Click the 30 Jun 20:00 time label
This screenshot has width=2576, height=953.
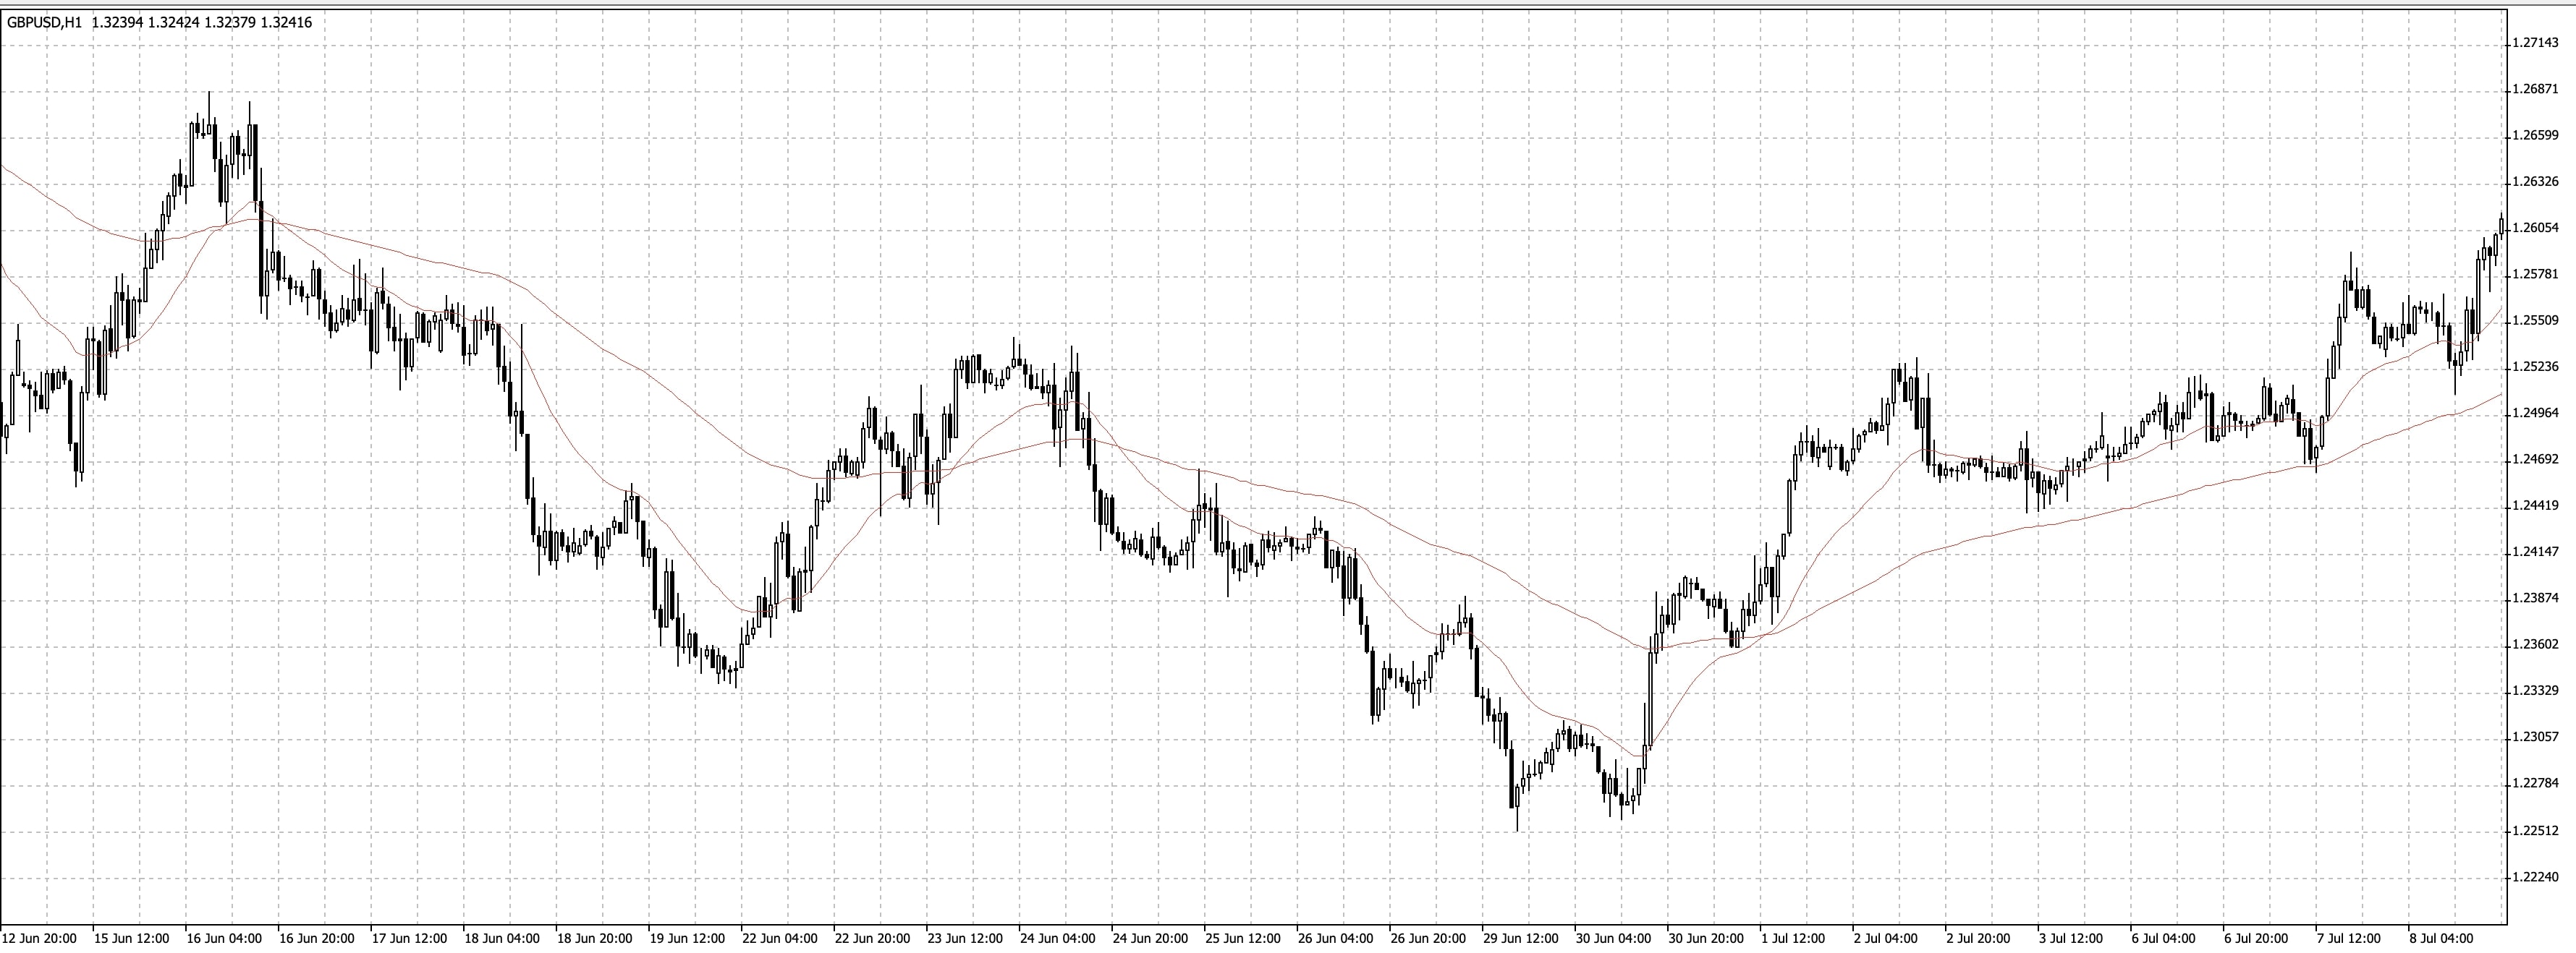tap(1706, 939)
